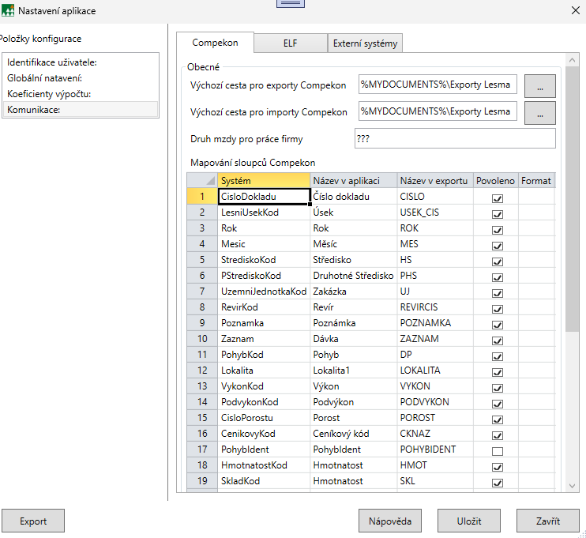586x538 pixels.
Task: Click the grid select-all corner triangle
Action: tap(209, 182)
